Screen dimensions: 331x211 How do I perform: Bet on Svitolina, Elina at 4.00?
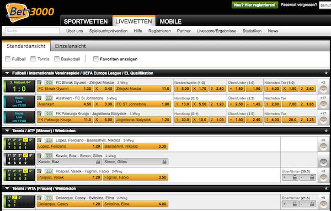[135, 204]
